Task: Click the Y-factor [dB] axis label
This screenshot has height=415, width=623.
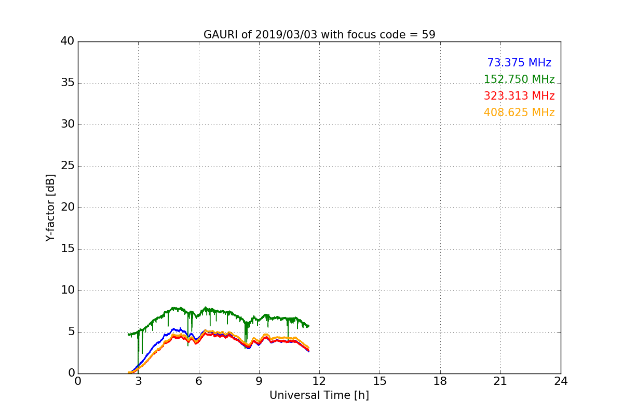Action: click(50, 208)
